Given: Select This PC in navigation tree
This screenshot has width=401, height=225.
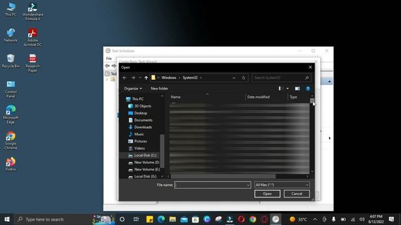Looking at the screenshot, I should click(x=138, y=99).
